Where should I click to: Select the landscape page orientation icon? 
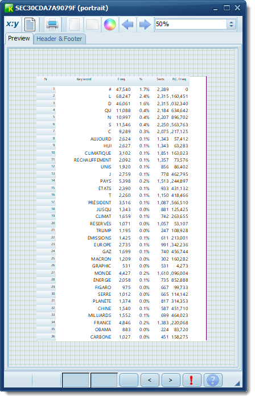92,24
